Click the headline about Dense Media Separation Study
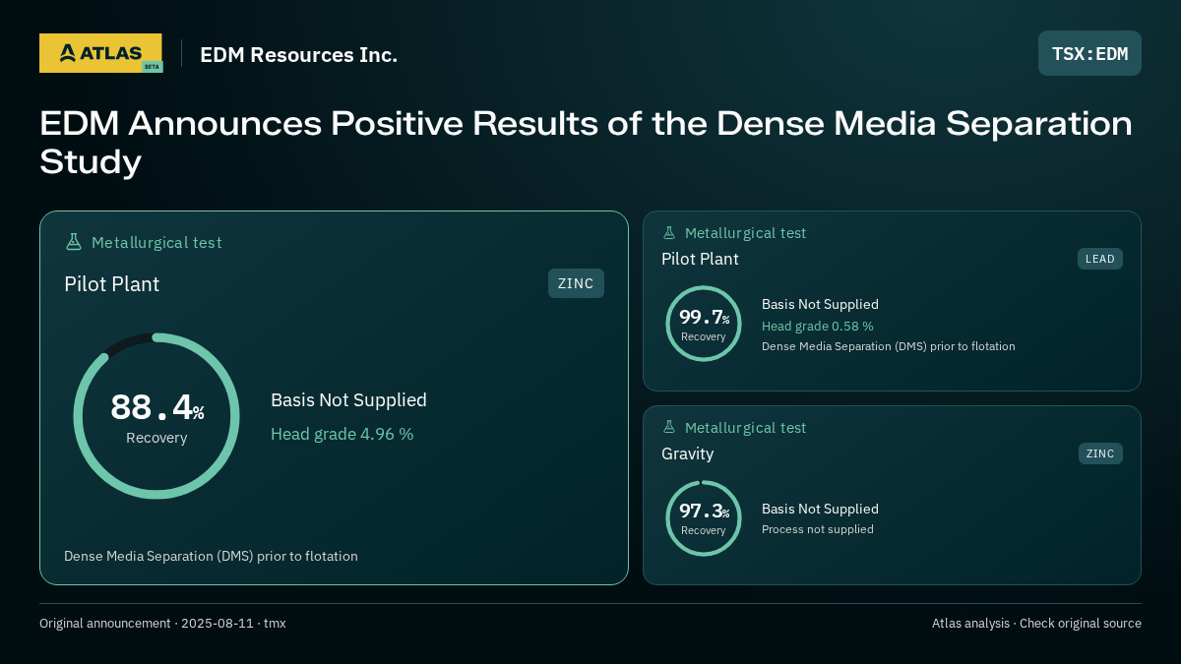 click(586, 143)
